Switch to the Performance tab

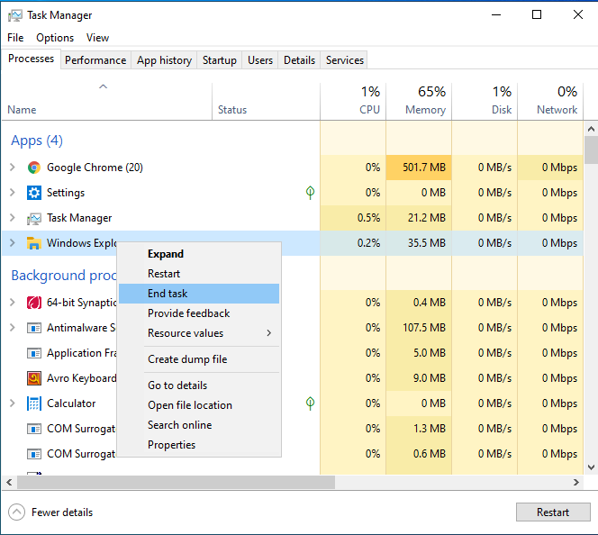click(x=95, y=60)
